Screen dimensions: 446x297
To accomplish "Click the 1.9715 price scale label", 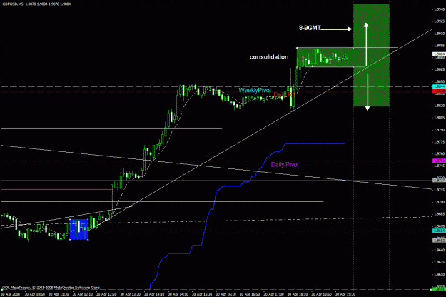I will pyautogui.click(x=439, y=190).
